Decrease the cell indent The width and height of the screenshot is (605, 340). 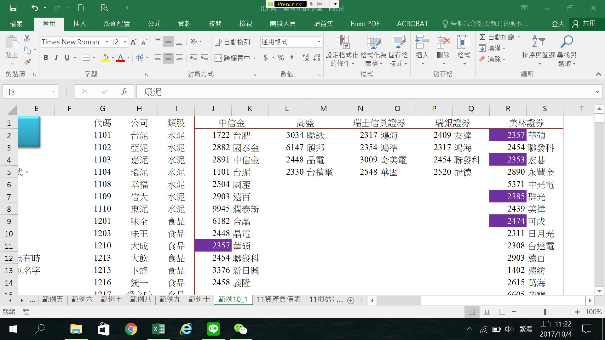tap(193, 58)
